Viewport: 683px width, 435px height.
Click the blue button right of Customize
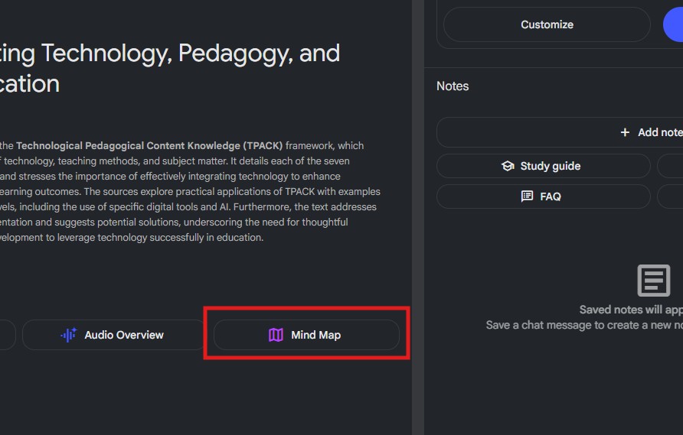click(674, 24)
